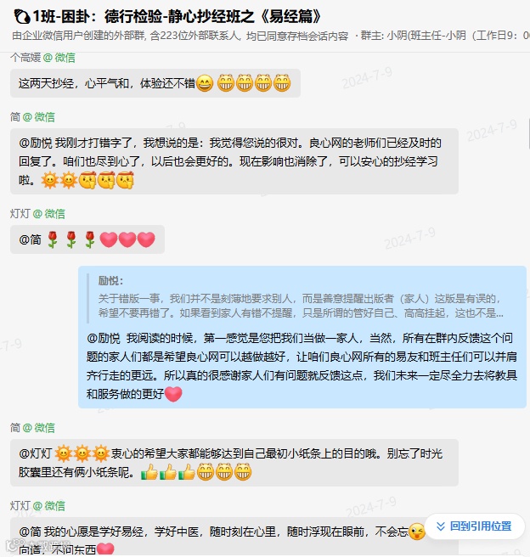Viewport: 530px width, 557px height.
Task: Click the @励悦 mention in 简's message
Action: tap(36, 143)
